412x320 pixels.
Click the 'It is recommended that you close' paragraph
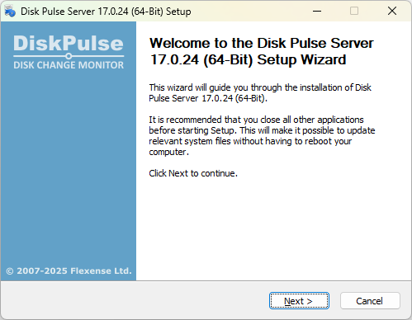tap(262, 135)
